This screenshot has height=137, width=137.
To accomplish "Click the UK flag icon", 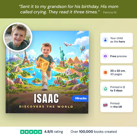I will coord(105,105).
